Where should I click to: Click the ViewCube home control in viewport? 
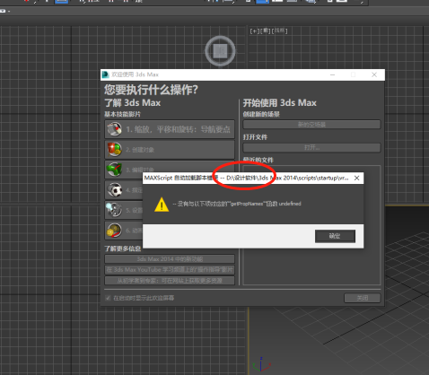pyautogui.click(x=220, y=51)
